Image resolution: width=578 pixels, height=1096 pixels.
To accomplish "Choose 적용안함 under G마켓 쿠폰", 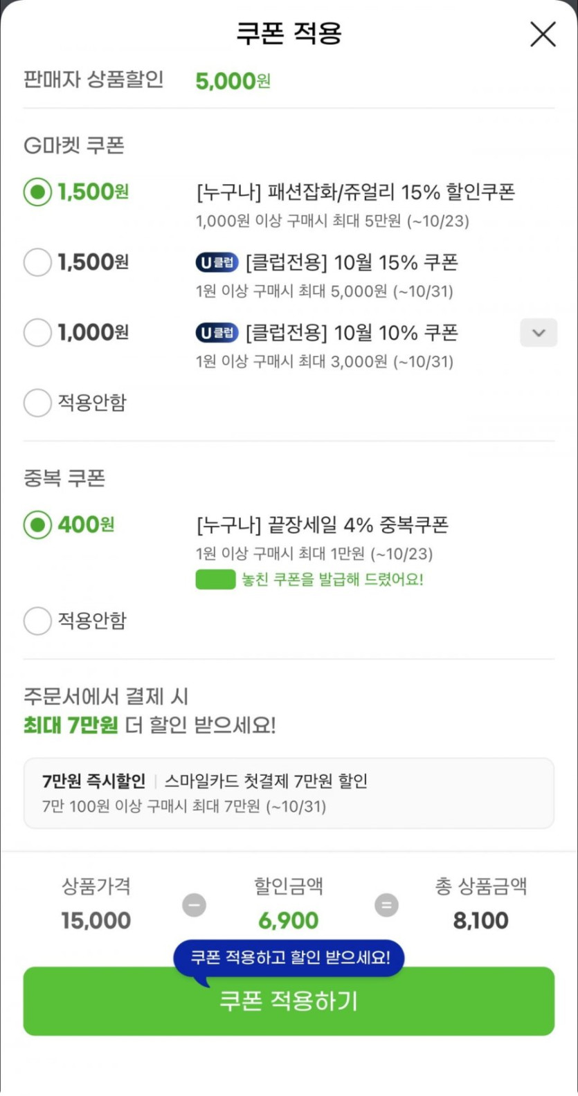I will coord(37,403).
